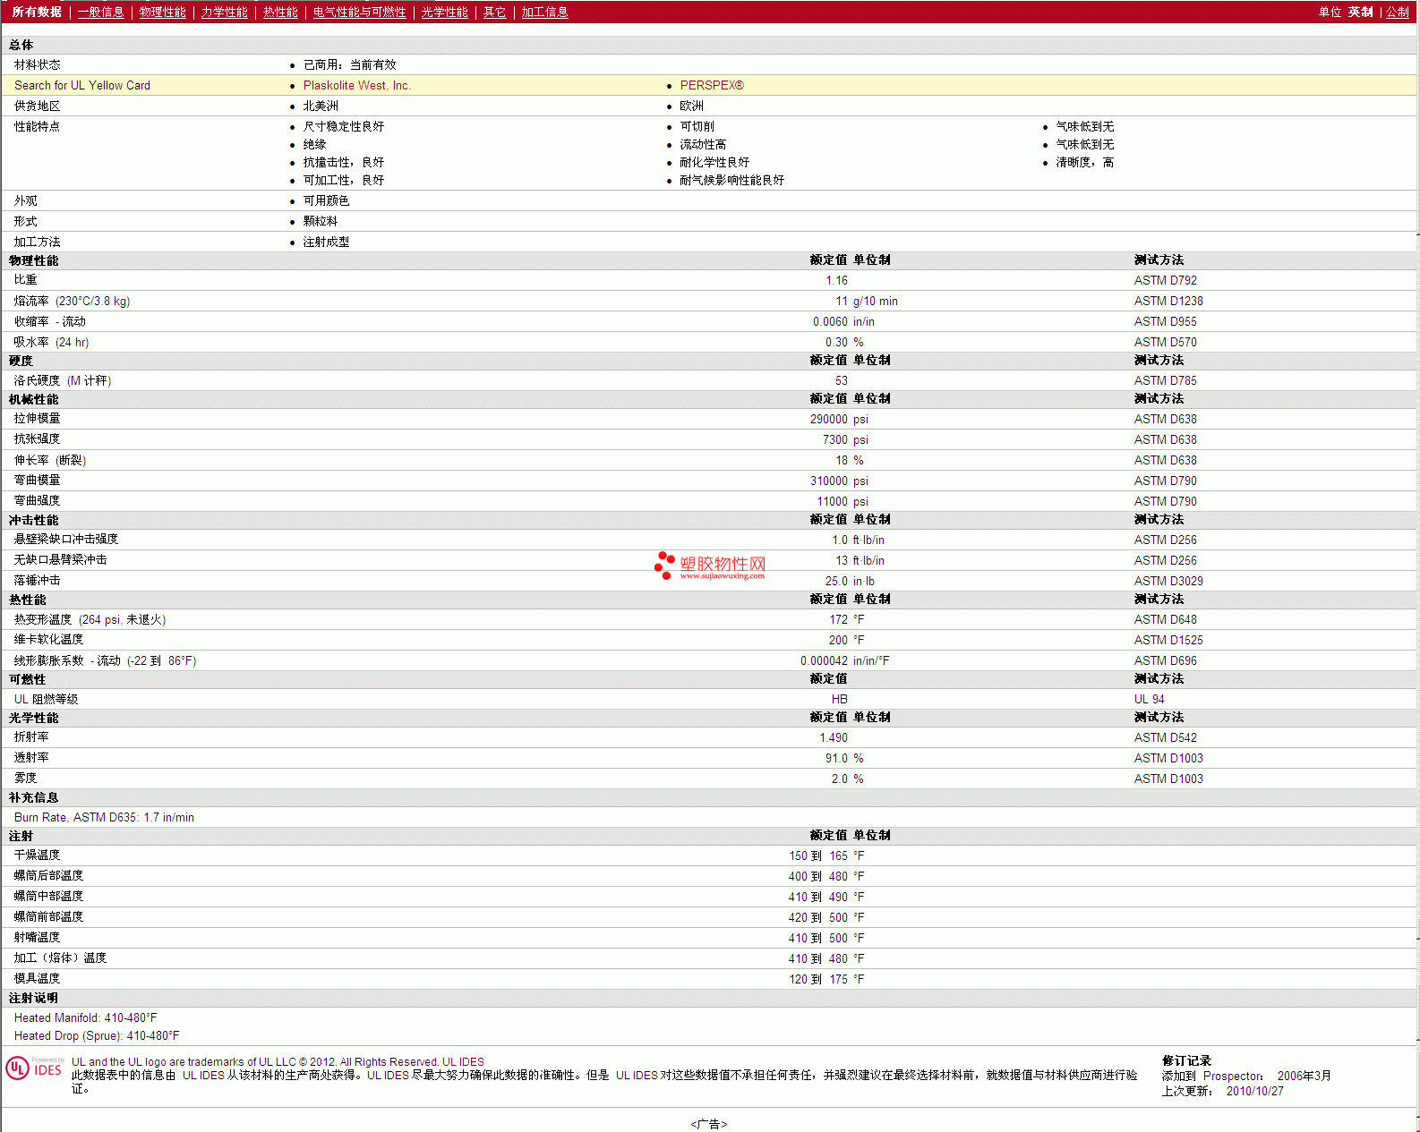Open the 热性能 tab

280,13
